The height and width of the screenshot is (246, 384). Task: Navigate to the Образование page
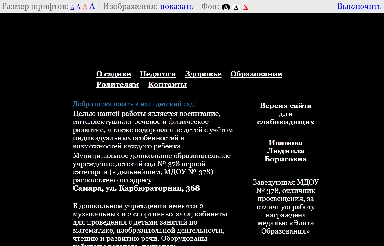pos(256,74)
